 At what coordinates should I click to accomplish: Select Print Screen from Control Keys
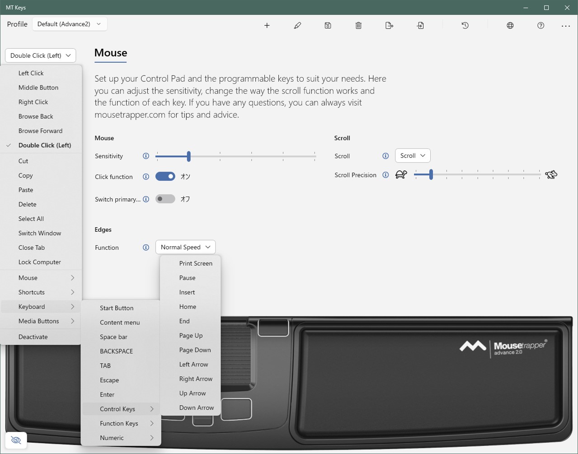click(x=190, y=263)
